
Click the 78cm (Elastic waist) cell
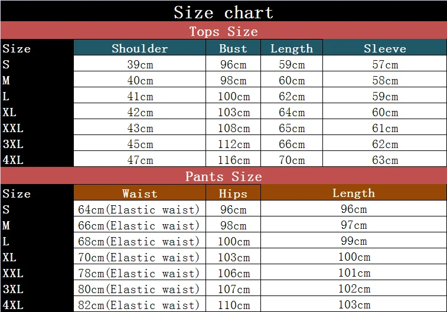point(139,273)
